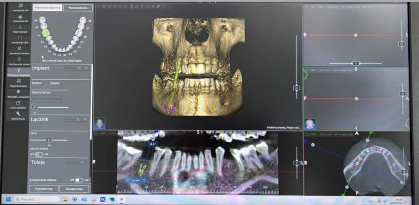The height and width of the screenshot is (205, 419).
Task: Toggle the Komponenty wtórne switch
Action: pos(79,180)
